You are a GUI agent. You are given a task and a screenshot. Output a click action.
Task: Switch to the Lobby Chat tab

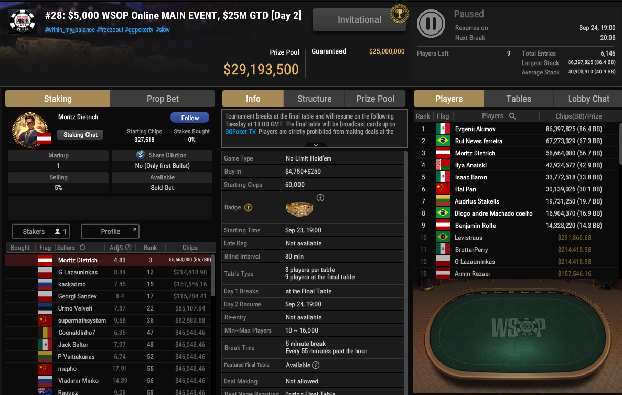pos(588,99)
